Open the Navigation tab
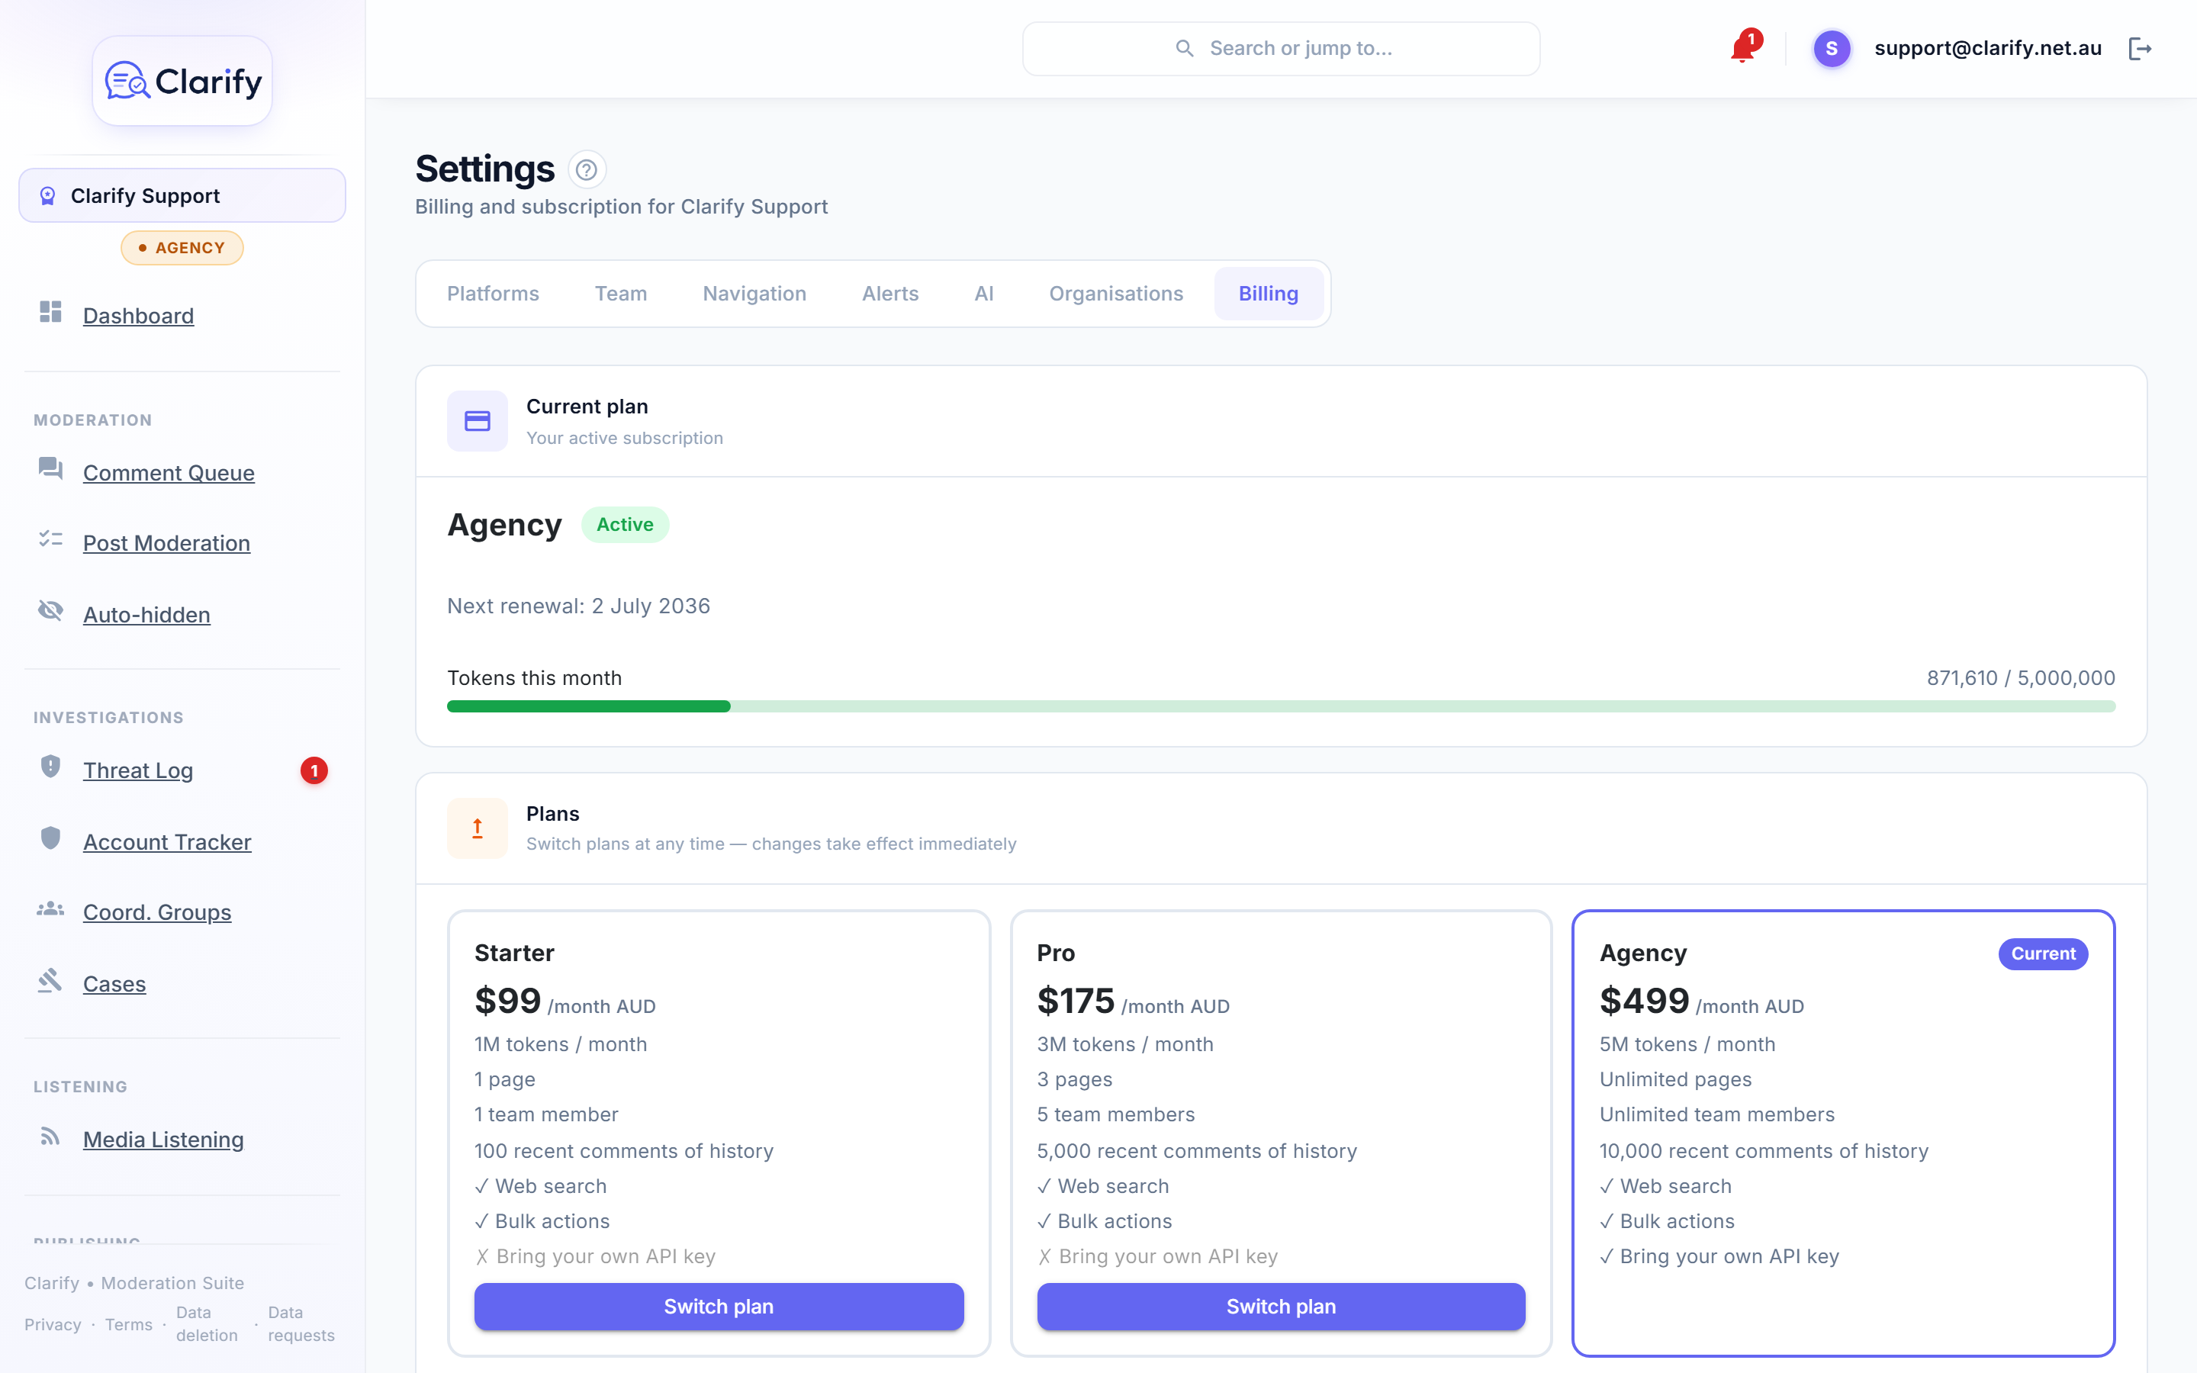 (x=754, y=294)
